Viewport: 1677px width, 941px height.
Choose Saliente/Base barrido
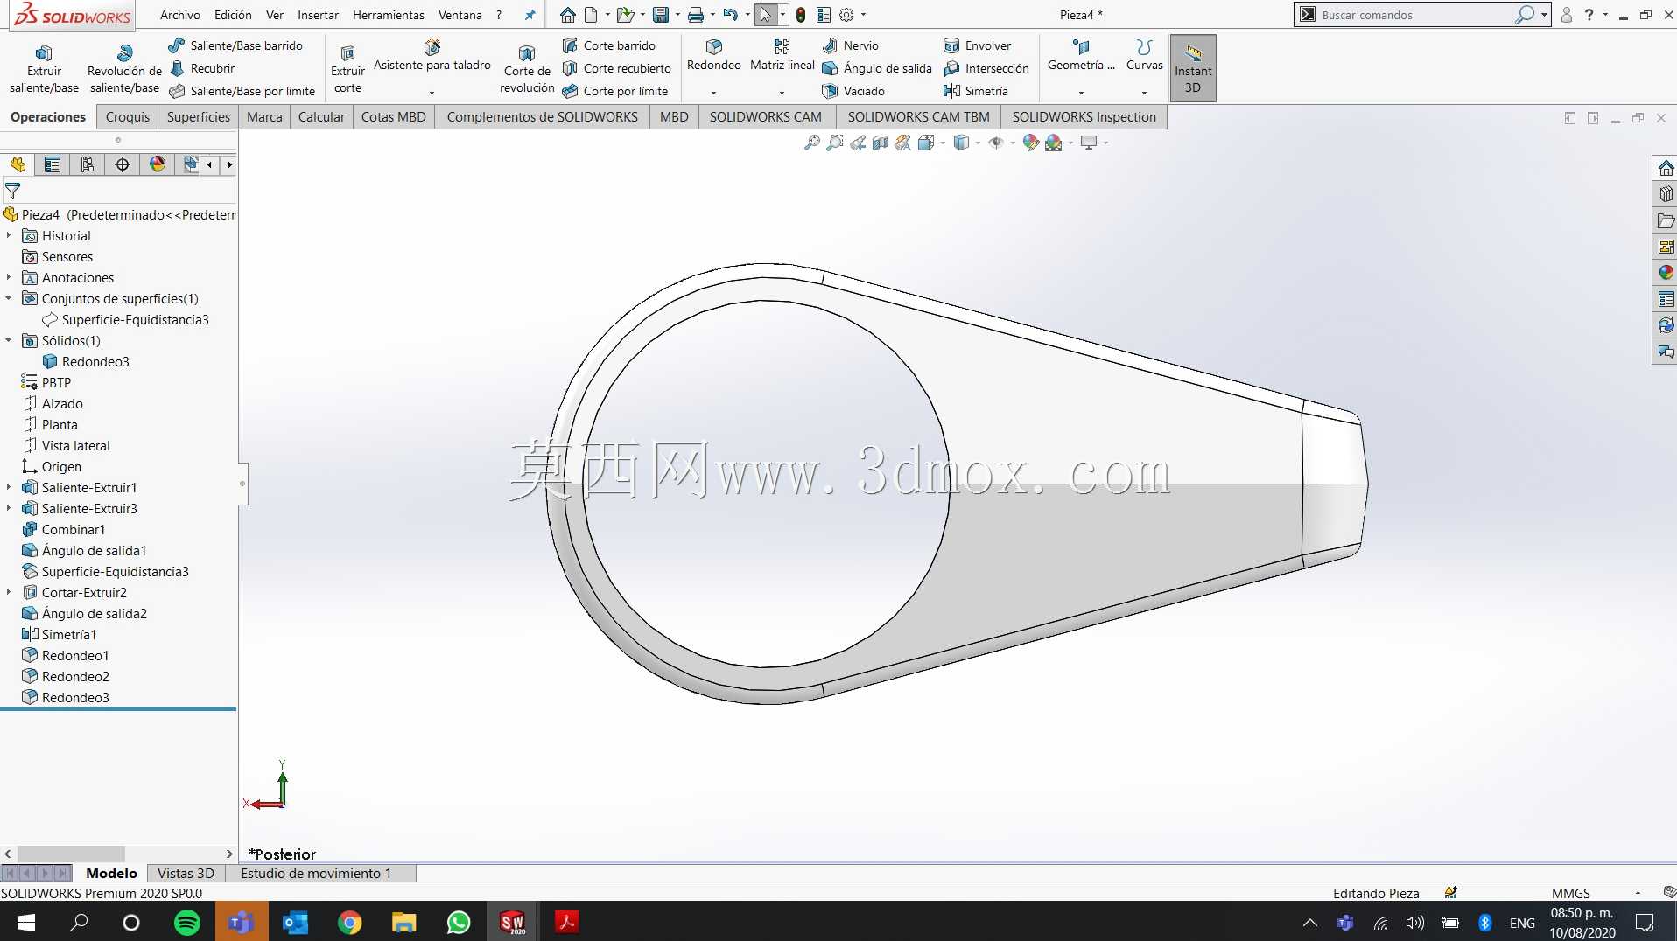pyautogui.click(x=236, y=45)
